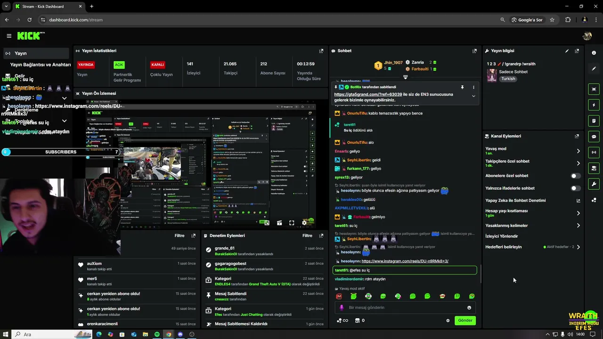The height and width of the screenshot is (339, 603).
Task: Click the Grand Theft Auto V (GTA) category link
Action: [269, 284]
